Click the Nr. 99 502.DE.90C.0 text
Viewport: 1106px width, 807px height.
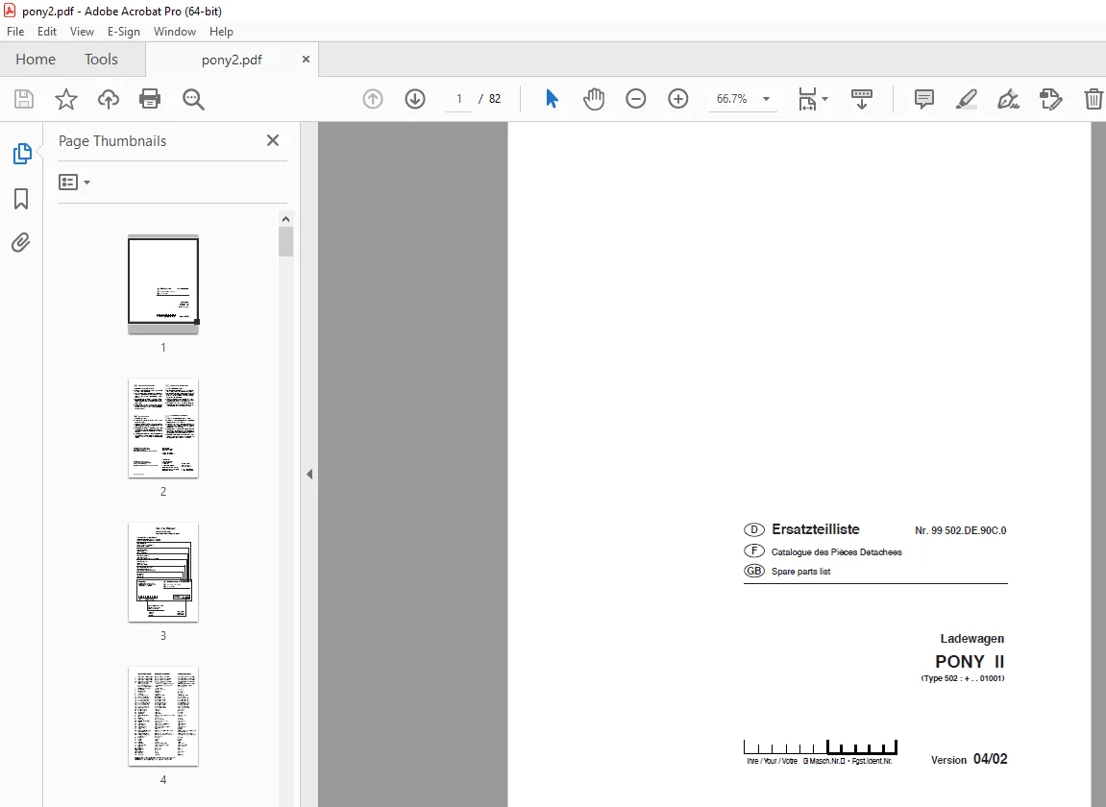960,530
